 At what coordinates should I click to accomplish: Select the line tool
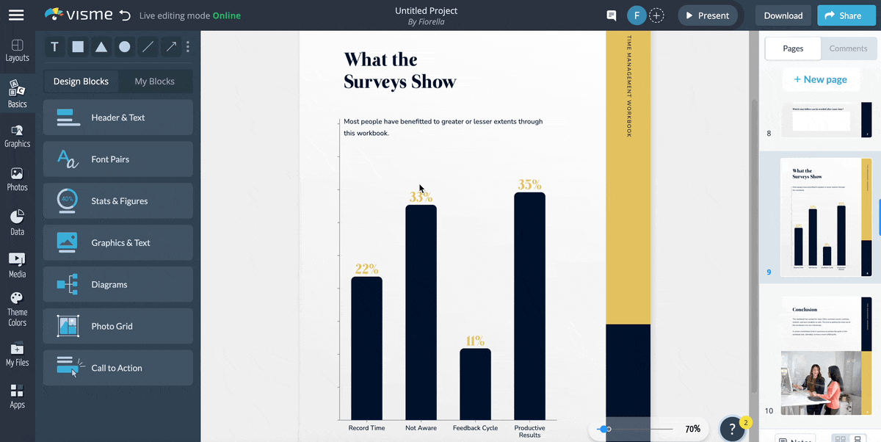[147, 46]
